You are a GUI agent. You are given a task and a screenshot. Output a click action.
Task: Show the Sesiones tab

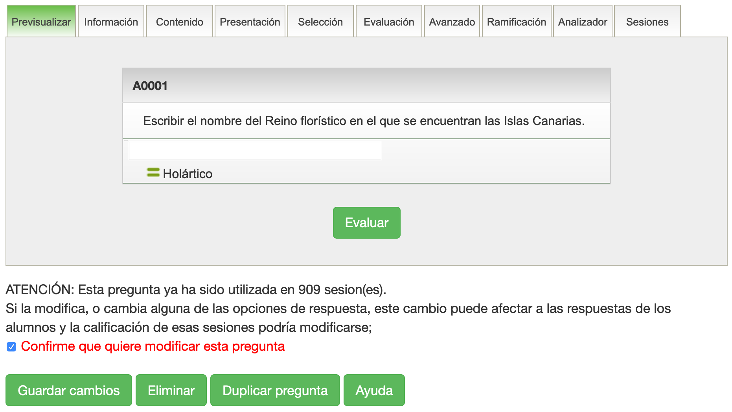point(647,22)
